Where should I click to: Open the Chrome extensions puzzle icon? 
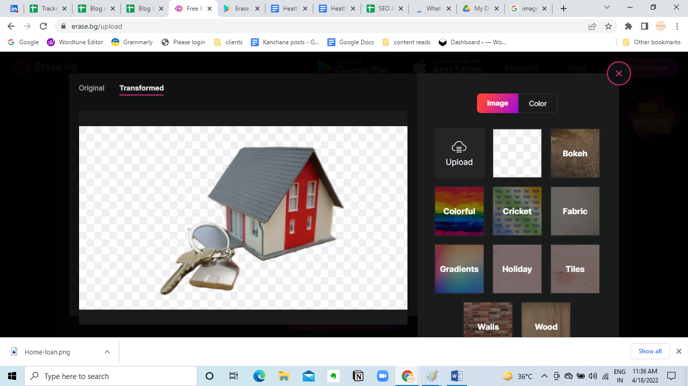628,26
